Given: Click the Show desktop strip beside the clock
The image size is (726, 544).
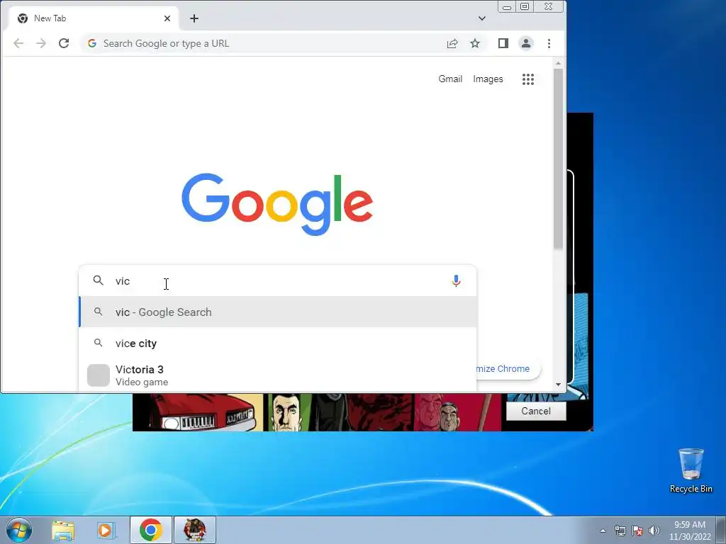Looking at the screenshot, I should pyautogui.click(x=721, y=530).
